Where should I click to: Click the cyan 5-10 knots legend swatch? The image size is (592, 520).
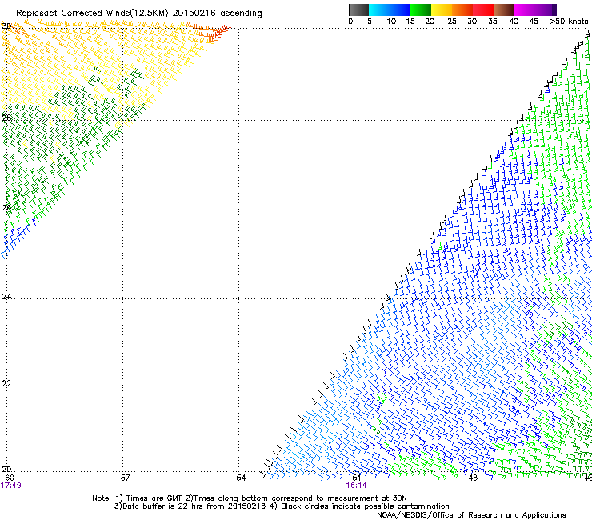(379, 10)
